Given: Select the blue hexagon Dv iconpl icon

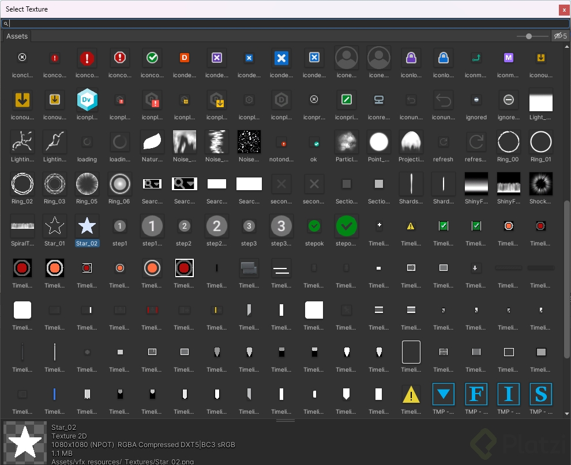Looking at the screenshot, I should click(x=87, y=100).
